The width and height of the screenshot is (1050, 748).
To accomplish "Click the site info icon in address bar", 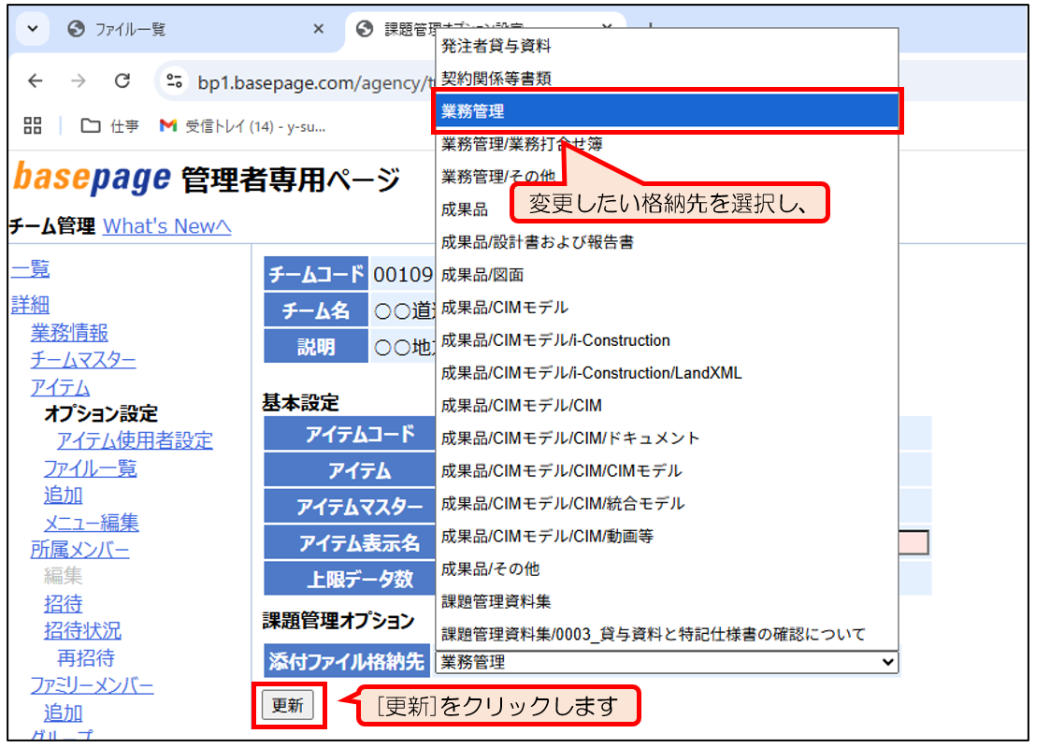I will (173, 81).
